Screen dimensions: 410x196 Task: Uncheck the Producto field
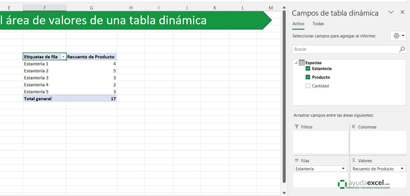pos(308,77)
